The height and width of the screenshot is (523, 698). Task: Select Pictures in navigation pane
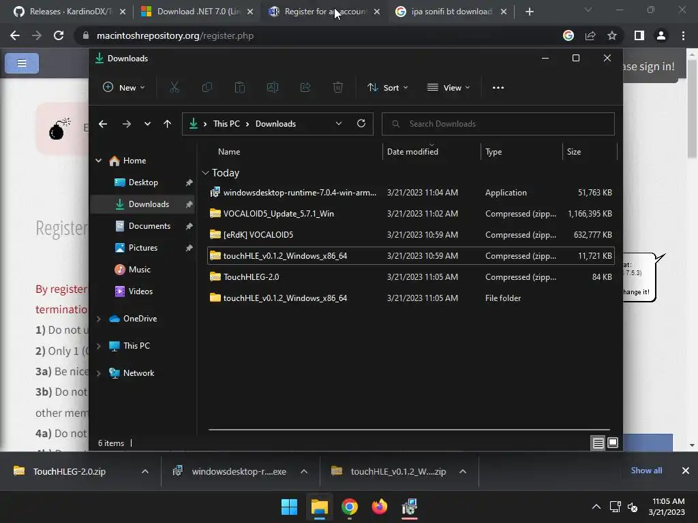[142, 248]
